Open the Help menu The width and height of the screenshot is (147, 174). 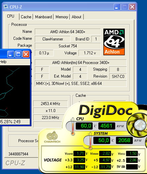(x=3, y=62)
